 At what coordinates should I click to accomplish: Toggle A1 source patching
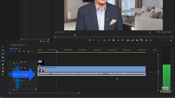(x=10, y=74)
